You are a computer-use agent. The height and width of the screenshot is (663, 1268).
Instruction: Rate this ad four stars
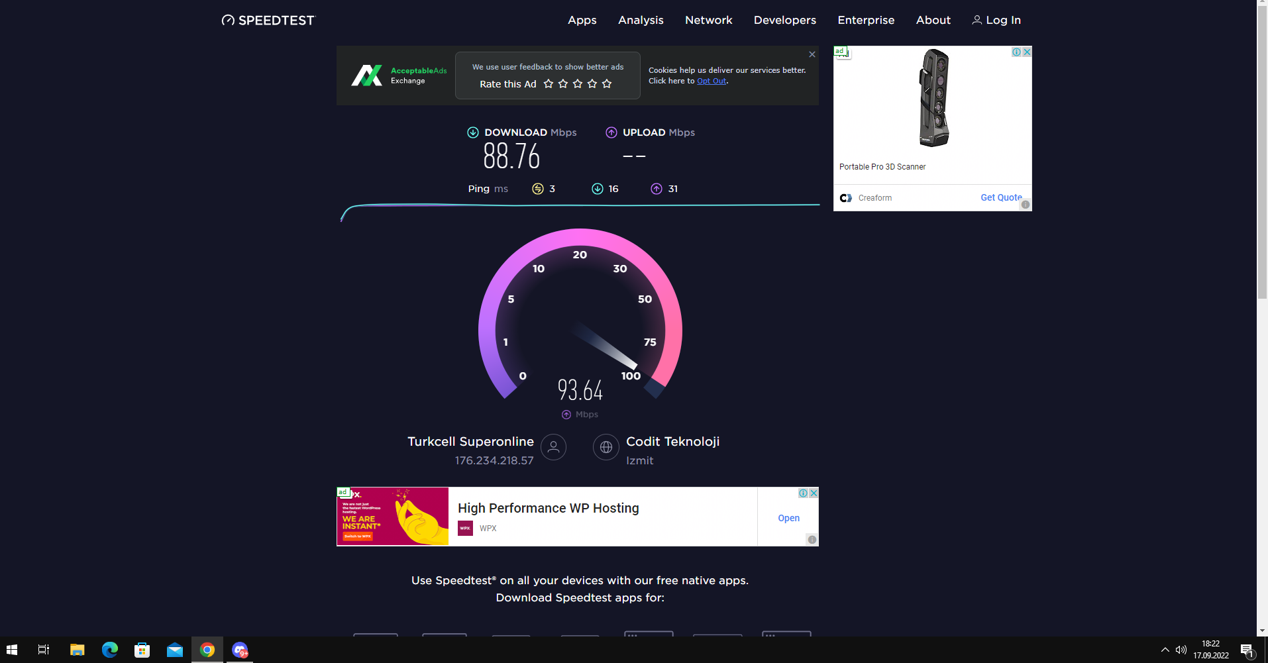tap(592, 84)
